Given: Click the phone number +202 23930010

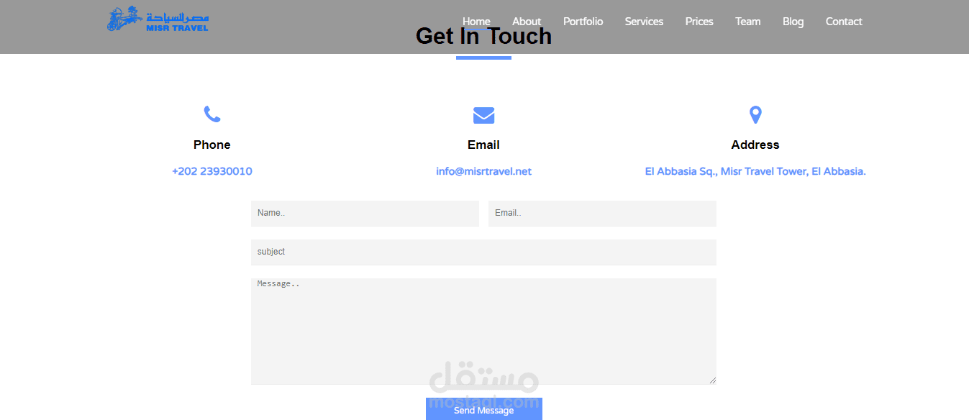Looking at the screenshot, I should [x=212, y=171].
